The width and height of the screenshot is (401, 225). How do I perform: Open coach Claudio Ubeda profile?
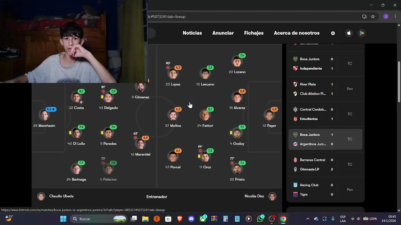[x=55, y=196]
